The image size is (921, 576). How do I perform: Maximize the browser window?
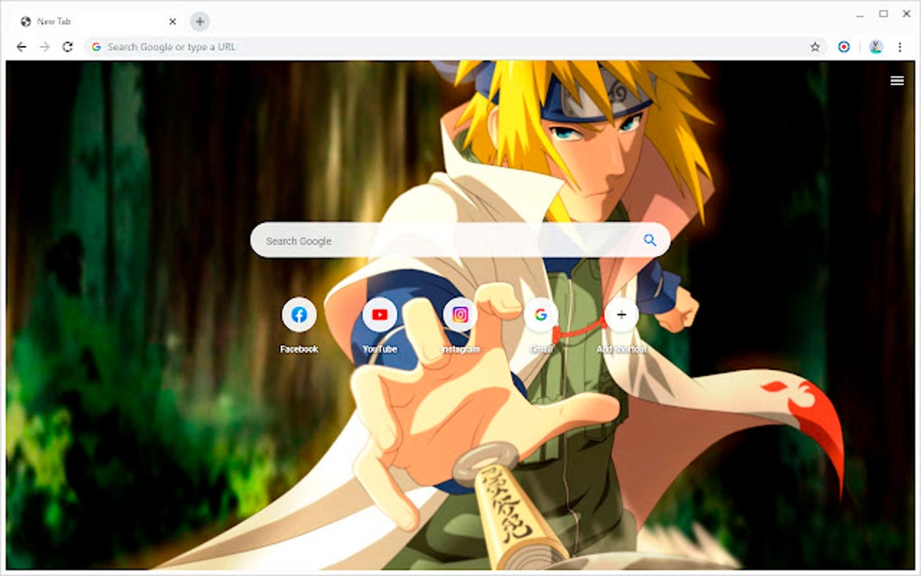tap(883, 14)
